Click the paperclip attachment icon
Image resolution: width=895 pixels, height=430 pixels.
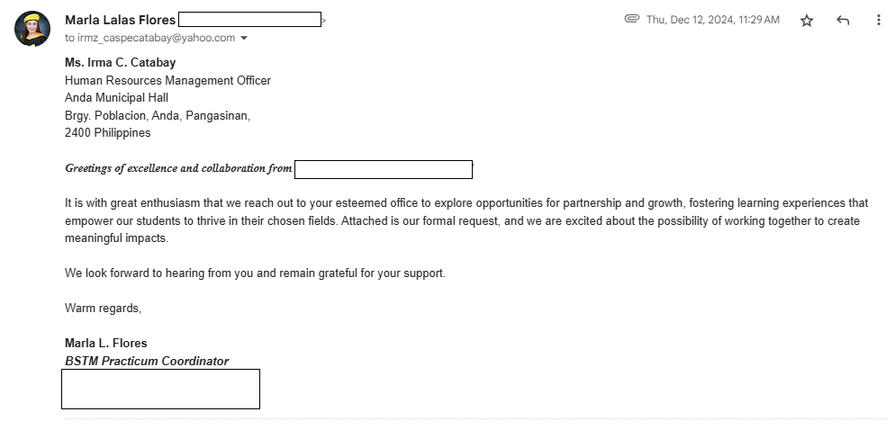coord(632,19)
